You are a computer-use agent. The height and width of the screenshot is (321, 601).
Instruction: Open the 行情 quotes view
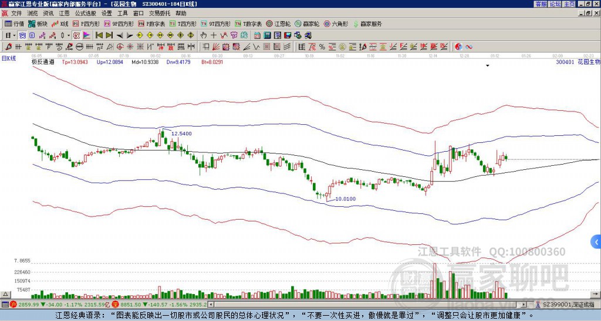(14, 23)
